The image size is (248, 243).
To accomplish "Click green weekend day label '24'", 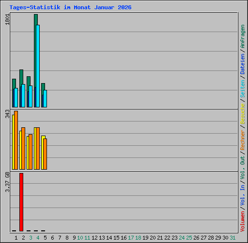I will click(182, 238).
